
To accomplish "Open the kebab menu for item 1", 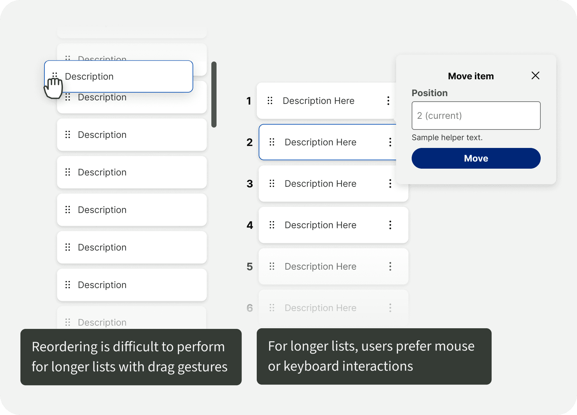I will pyautogui.click(x=388, y=101).
